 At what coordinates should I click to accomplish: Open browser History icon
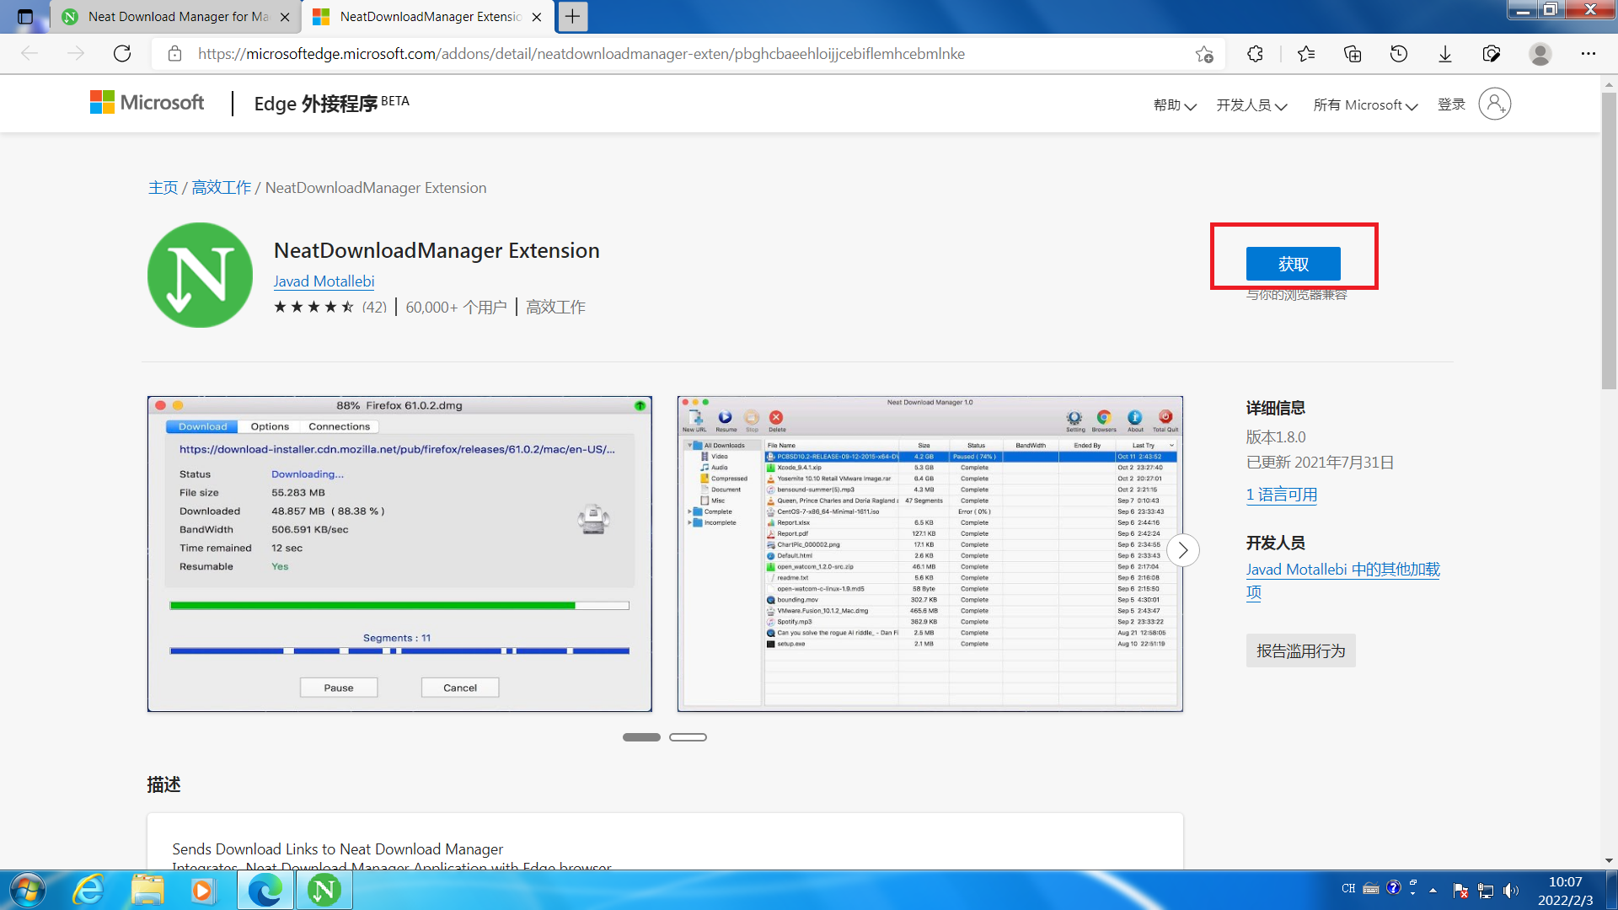click(x=1399, y=54)
